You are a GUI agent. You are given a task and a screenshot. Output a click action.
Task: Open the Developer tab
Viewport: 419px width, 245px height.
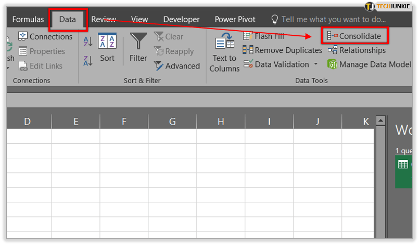(181, 19)
